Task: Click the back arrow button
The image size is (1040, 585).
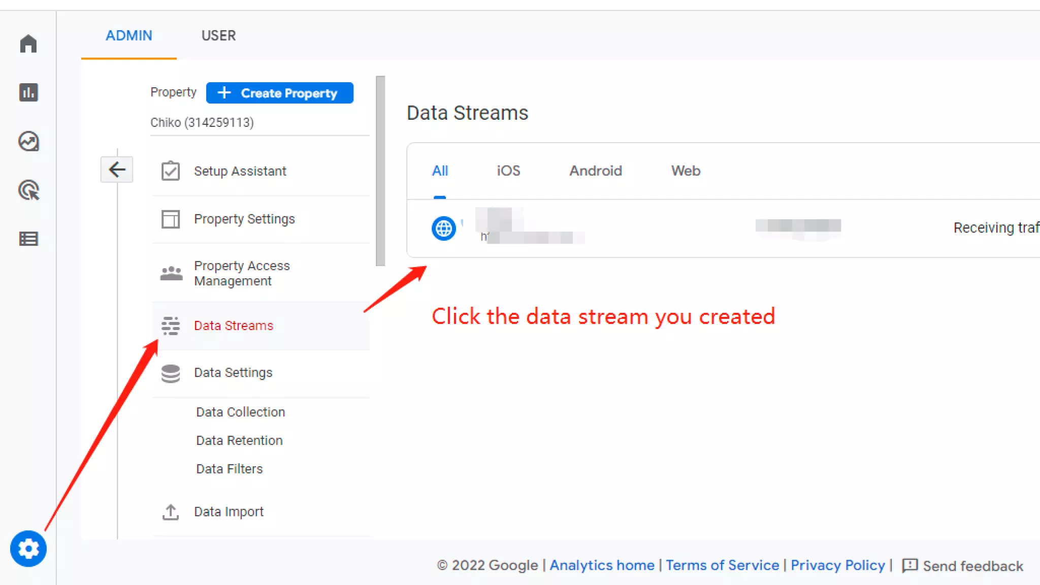Action: click(117, 169)
